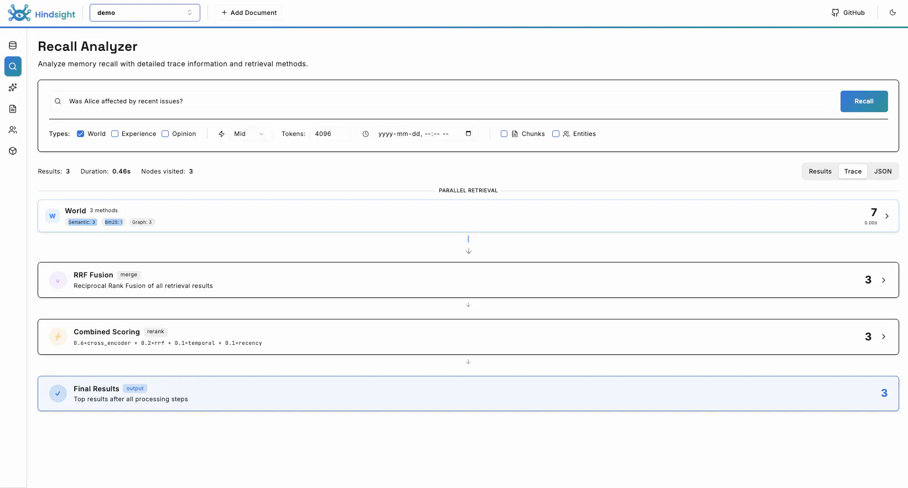Click the RRF Fusion step icon
908x488 pixels.
(58, 280)
